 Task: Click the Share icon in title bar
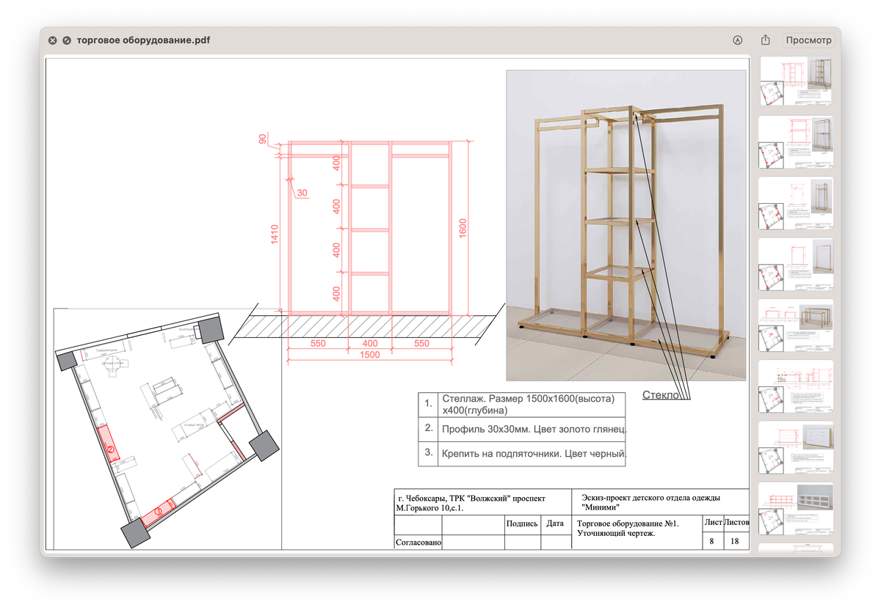click(766, 40)
